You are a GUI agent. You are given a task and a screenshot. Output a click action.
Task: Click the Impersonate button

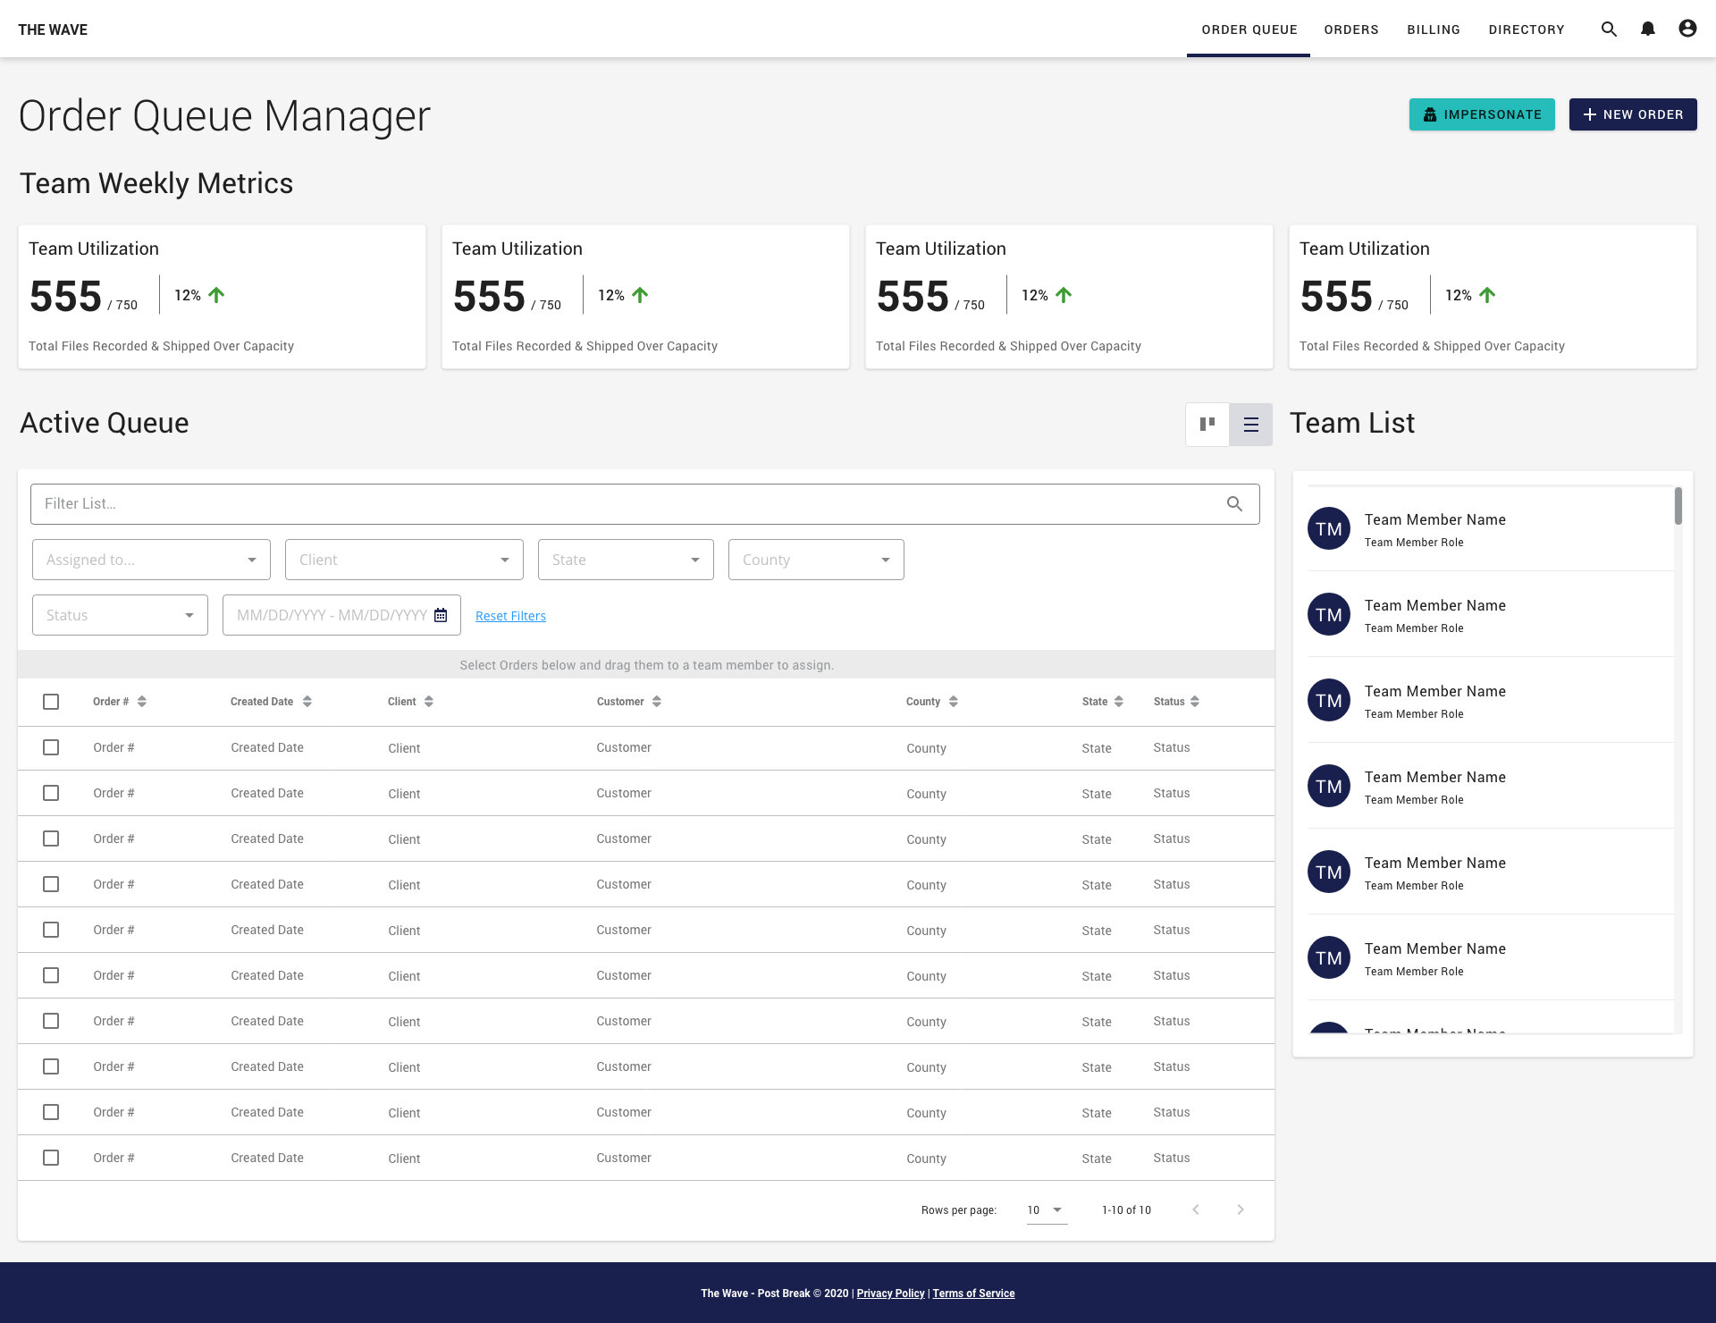[x=1482, y=114]
